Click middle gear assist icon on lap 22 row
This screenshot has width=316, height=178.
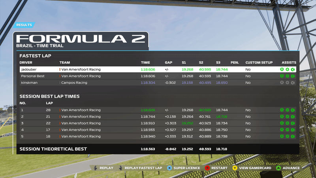coord(288,123)
